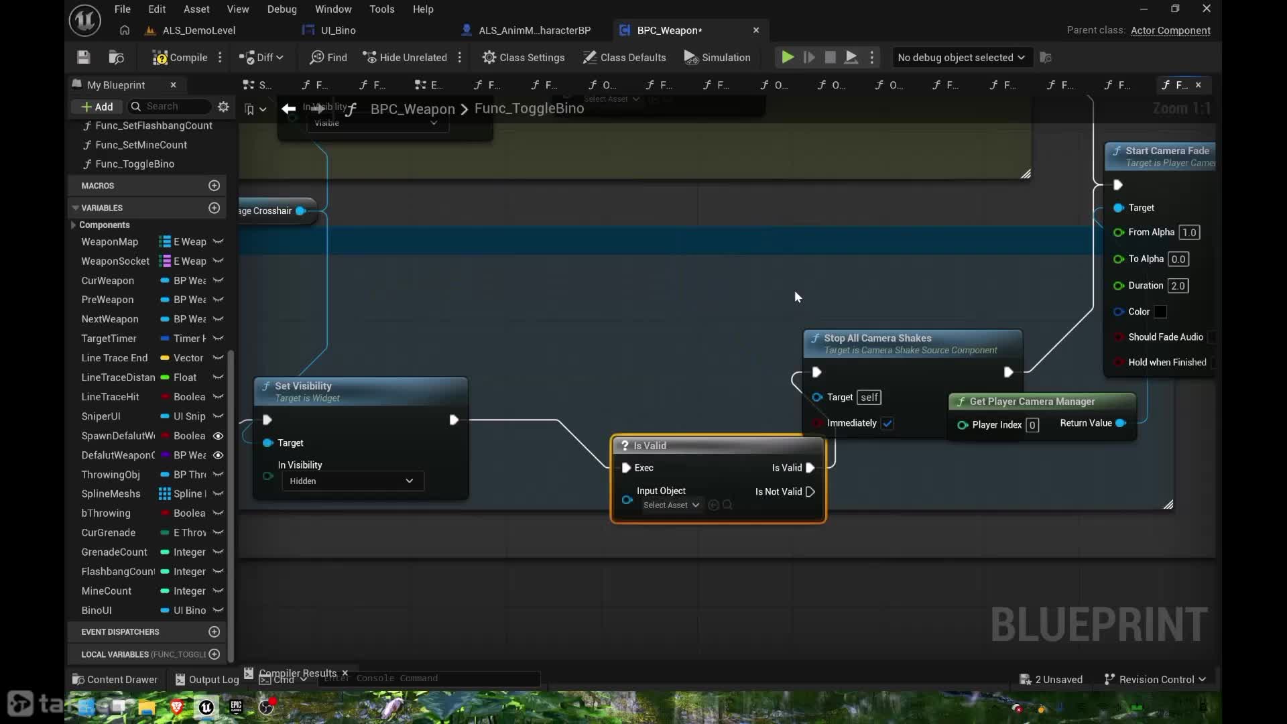The image size is (1287, 724).
Task: Open the Diff dropdown
Action: (x=261, y=58)
